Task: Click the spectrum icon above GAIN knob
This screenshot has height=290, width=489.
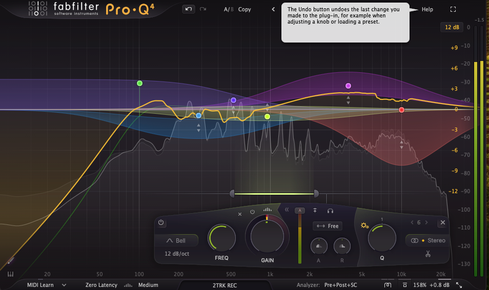Action: [268, 210]
